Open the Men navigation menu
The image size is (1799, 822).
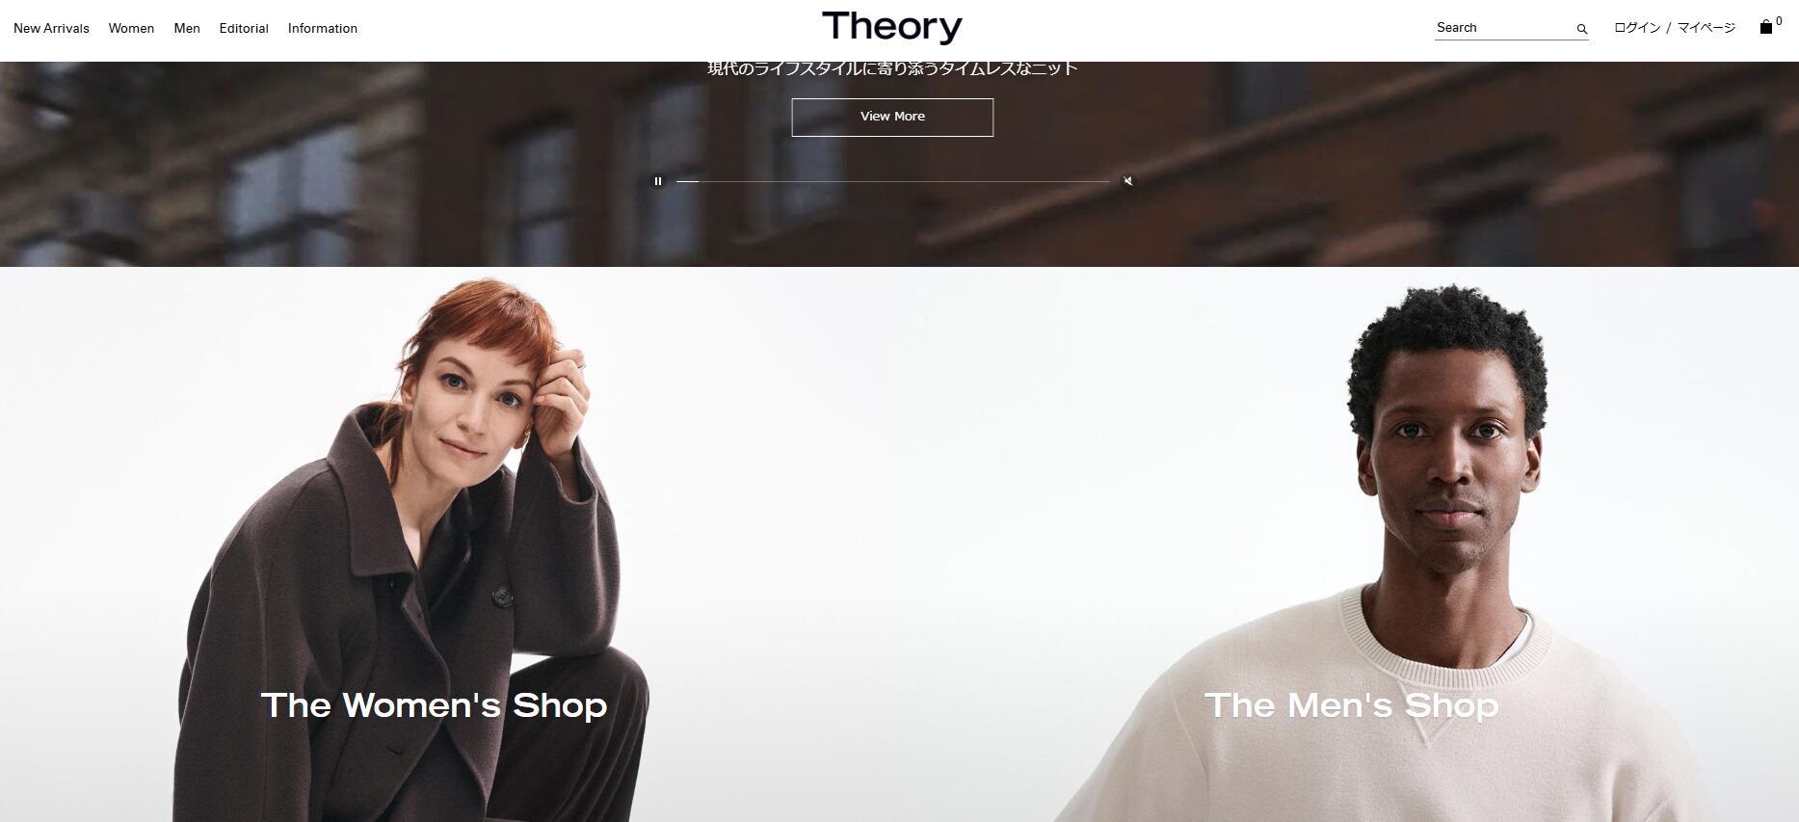187,28
